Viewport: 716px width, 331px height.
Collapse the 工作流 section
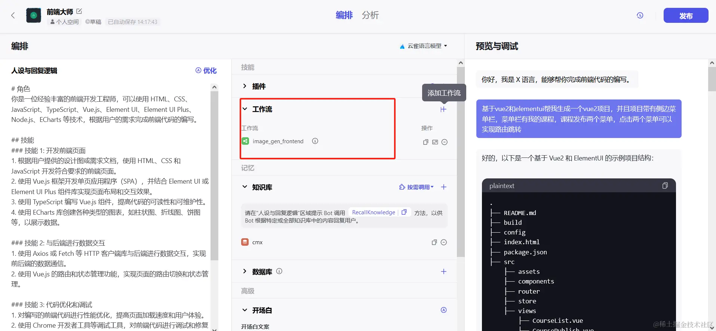[245, 109]
